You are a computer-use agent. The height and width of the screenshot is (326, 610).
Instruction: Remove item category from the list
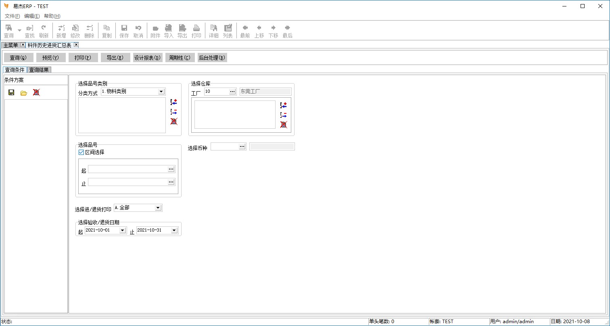pos(174,112)
